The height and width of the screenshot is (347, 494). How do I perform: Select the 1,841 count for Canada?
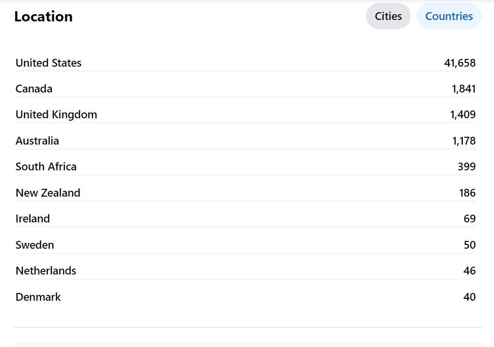(x=463, y=89)
